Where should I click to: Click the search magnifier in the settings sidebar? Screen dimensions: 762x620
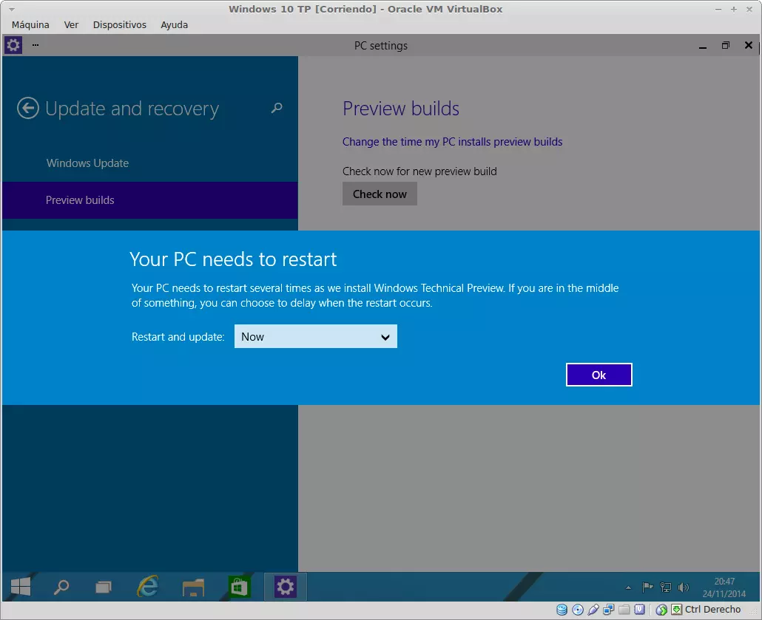tap(277, 109)
